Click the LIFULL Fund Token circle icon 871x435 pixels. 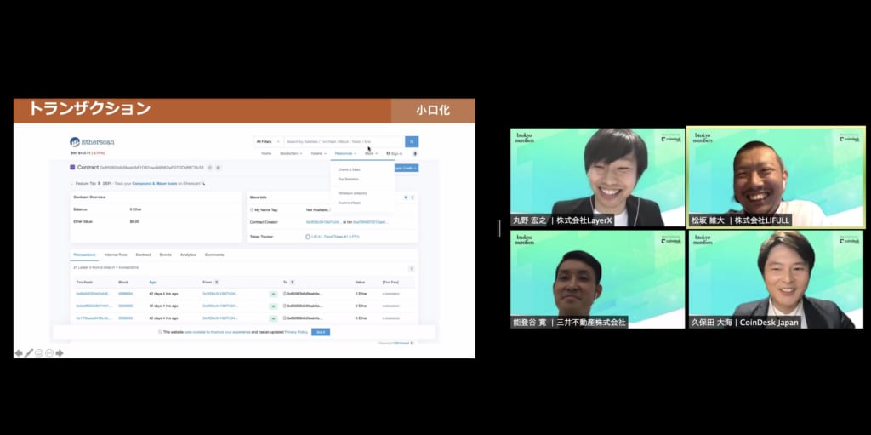[308, 237]
